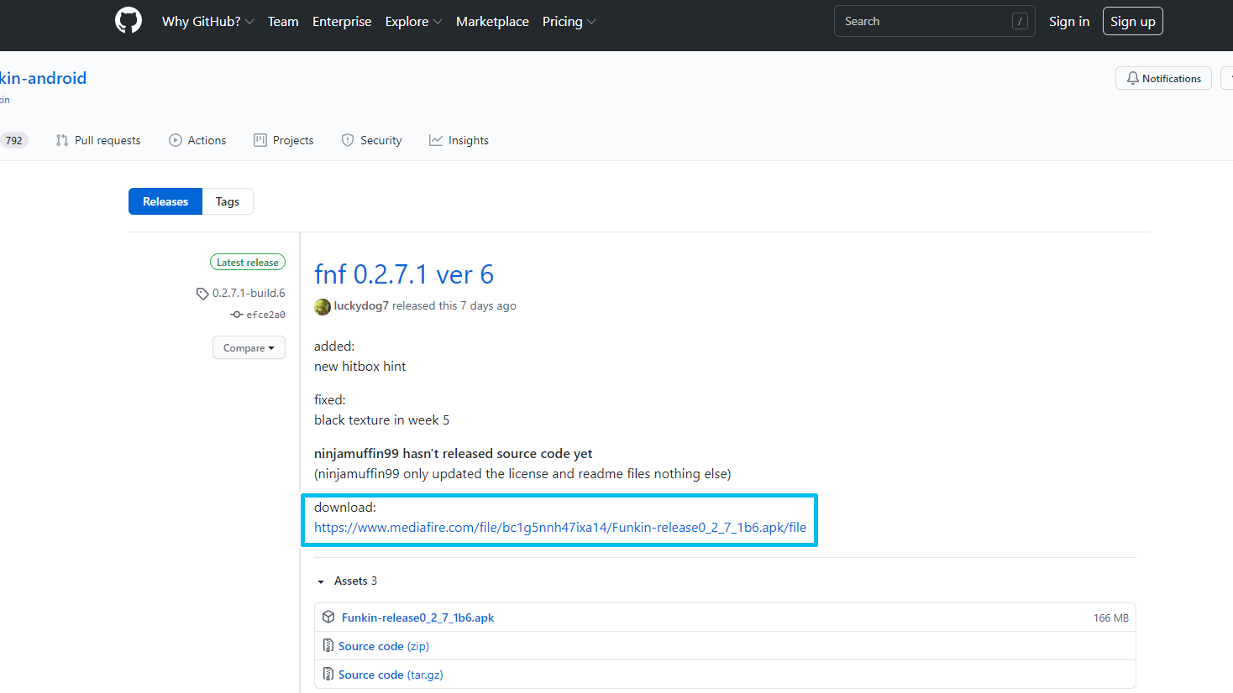The height and width of the screenshot is (693, 1233).
Task: Click the 792 counter badge
Action: point(14,140)
